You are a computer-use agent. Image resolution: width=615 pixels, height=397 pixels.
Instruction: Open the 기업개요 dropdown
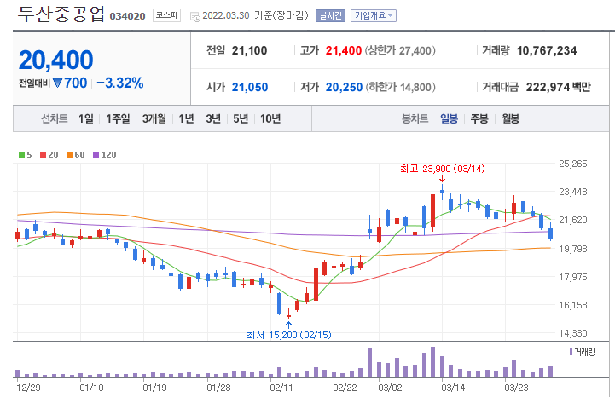pos(374,15)
